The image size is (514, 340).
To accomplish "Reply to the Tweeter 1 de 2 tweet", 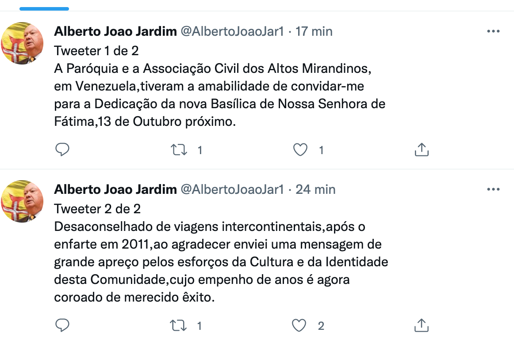I will click(x=62, y=150).
